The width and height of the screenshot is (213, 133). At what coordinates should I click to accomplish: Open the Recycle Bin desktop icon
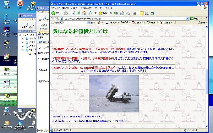tap(6, 4)
